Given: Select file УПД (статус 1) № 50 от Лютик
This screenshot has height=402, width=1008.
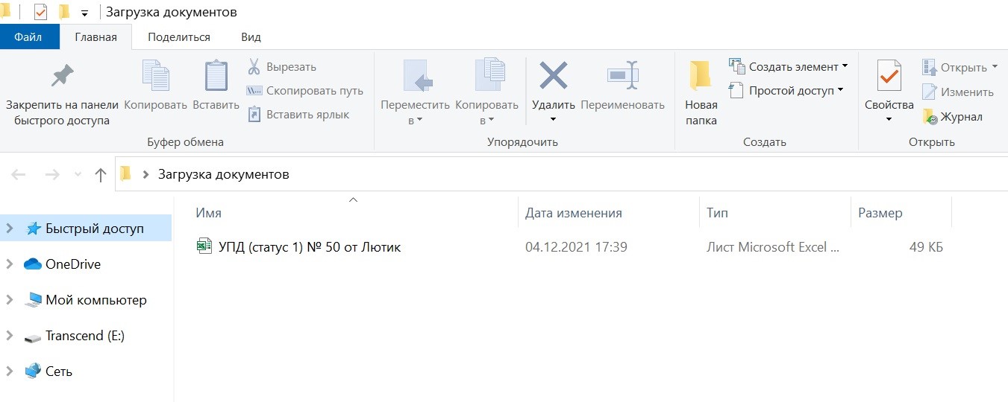Looking at the screenshot, I should 310,247.
